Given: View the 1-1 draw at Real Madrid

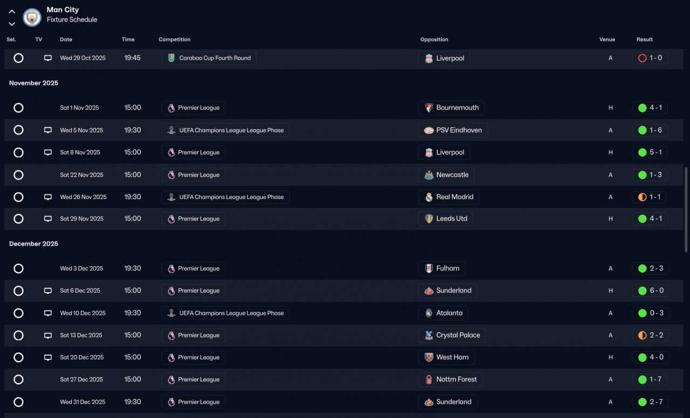Looking at the screenshot, I should pos(649,197).
